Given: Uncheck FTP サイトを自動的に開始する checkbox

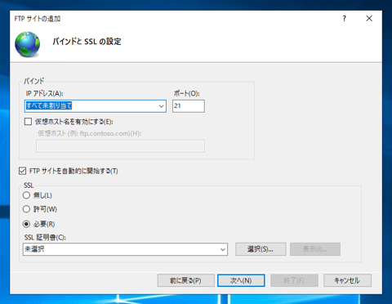Looking at the screenshot, I should point(22,171).
